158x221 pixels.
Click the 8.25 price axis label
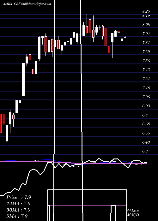coord(146,11)
